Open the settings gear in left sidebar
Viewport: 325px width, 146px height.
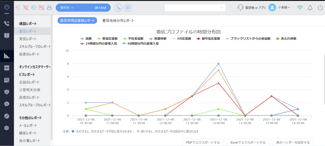[x=7, y=128]
